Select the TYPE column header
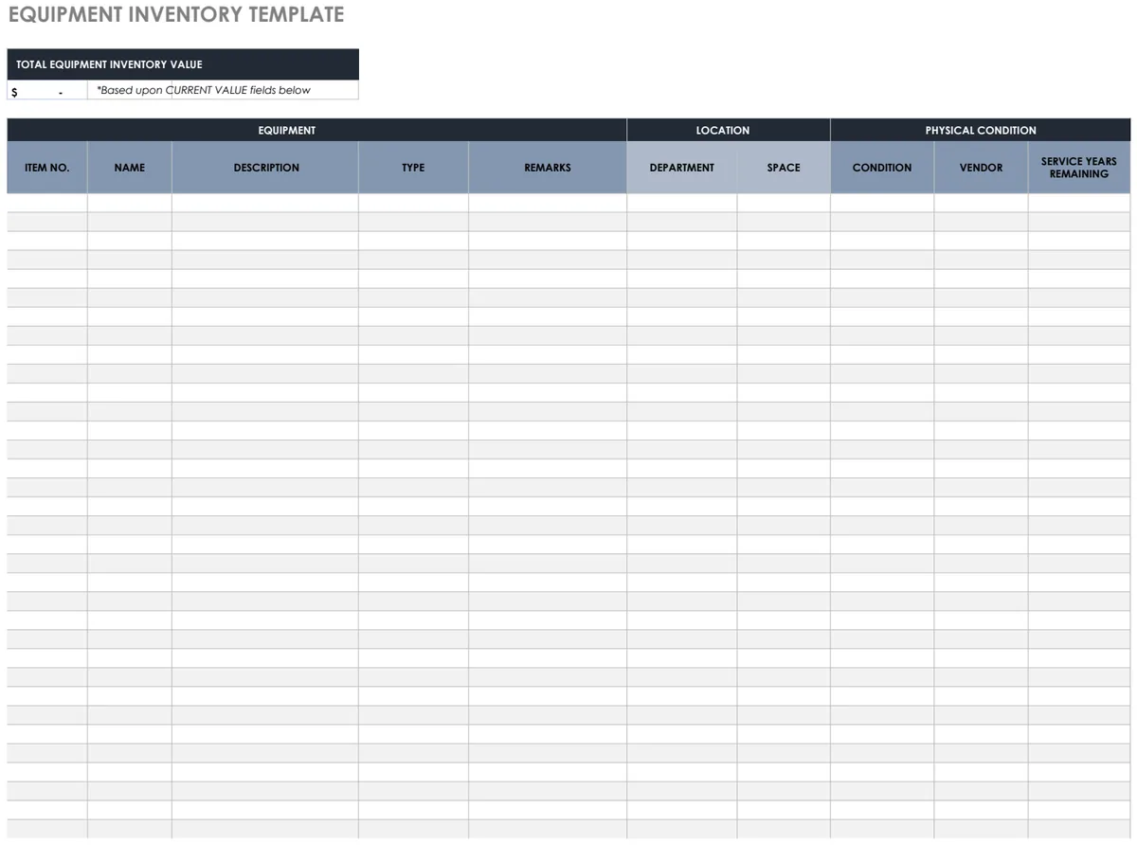This screenshot has height=845, width=1137. [413, 168]
